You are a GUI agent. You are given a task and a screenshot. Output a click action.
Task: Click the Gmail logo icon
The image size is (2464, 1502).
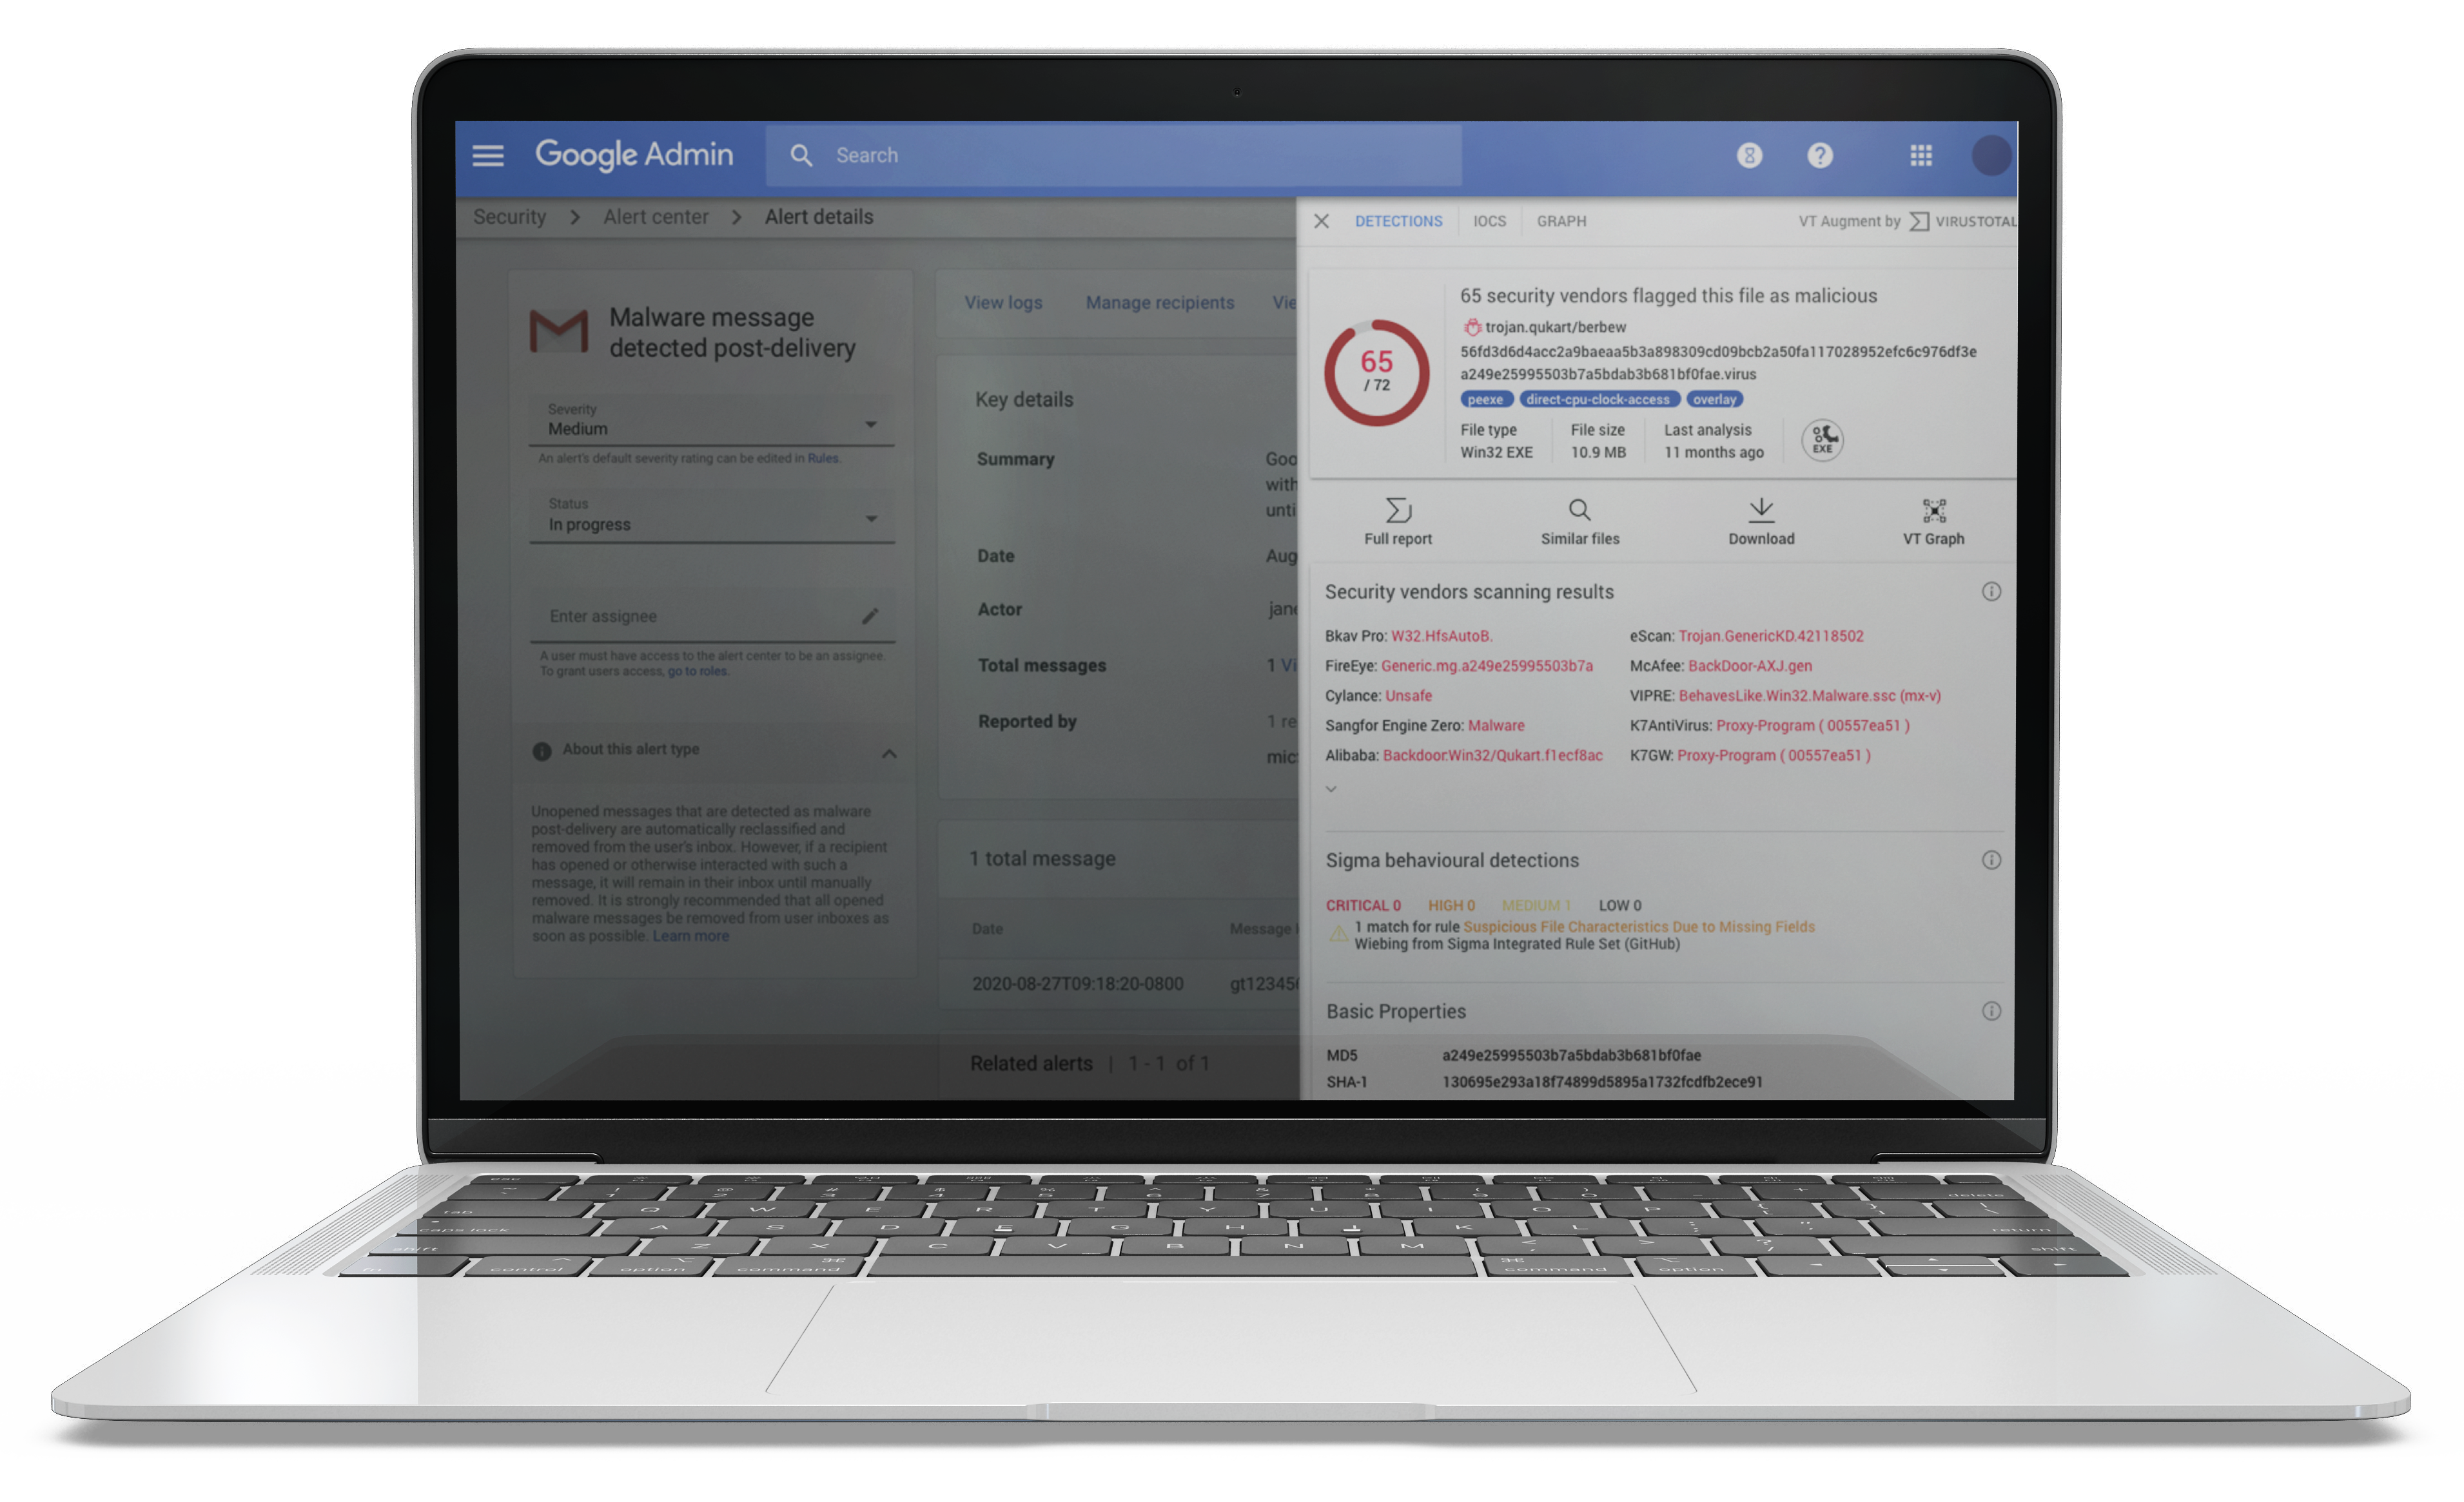click(x=559, y=332)
